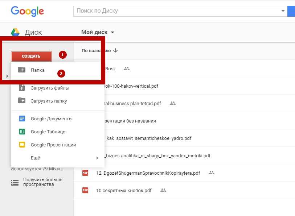Open search options dropdown arrow
The height and width of the screenshot is (216, 295).
pyautogui.click(x=283, y=11)
